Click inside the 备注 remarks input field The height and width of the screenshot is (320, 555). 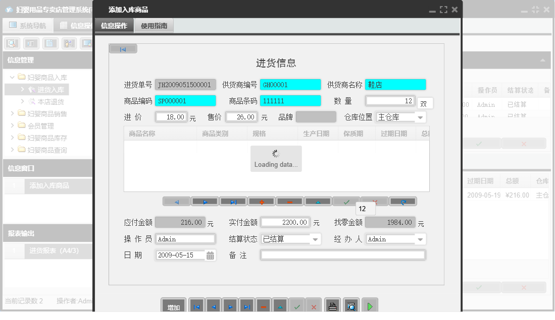[342, 255]
